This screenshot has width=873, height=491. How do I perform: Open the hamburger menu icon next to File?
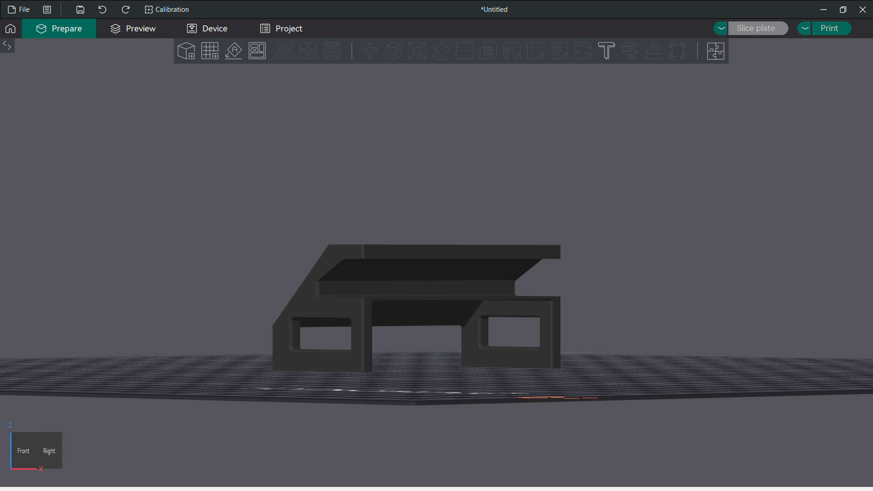(47, 10)
